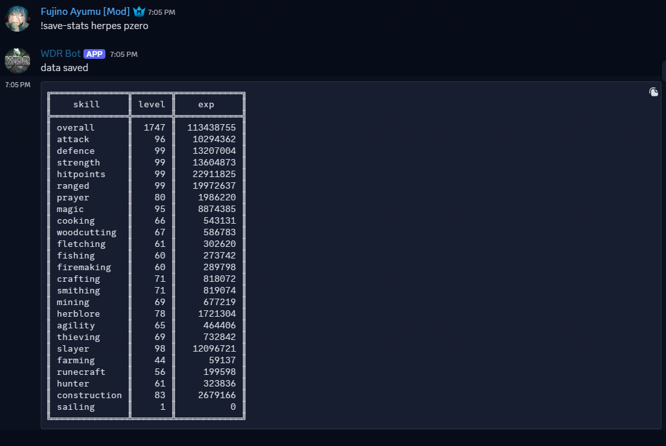This screenshot has height=446, width=666.
Task: Click the "runecraft" skill row label
Action: pyautogui.click(x=81, y=372)
